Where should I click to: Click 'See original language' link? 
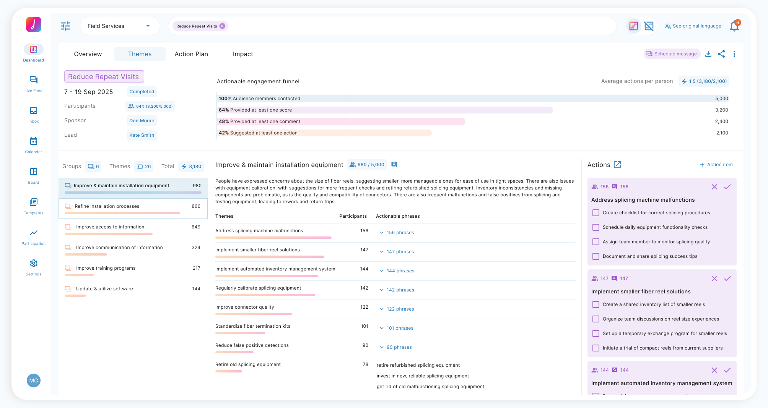[693, 26]
